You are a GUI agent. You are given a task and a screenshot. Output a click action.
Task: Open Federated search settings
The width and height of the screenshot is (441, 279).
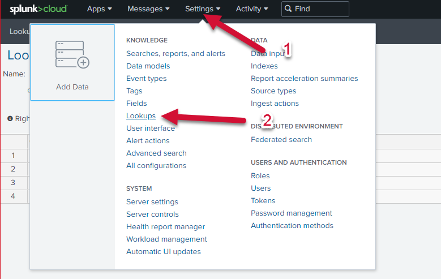coord(281,140)
